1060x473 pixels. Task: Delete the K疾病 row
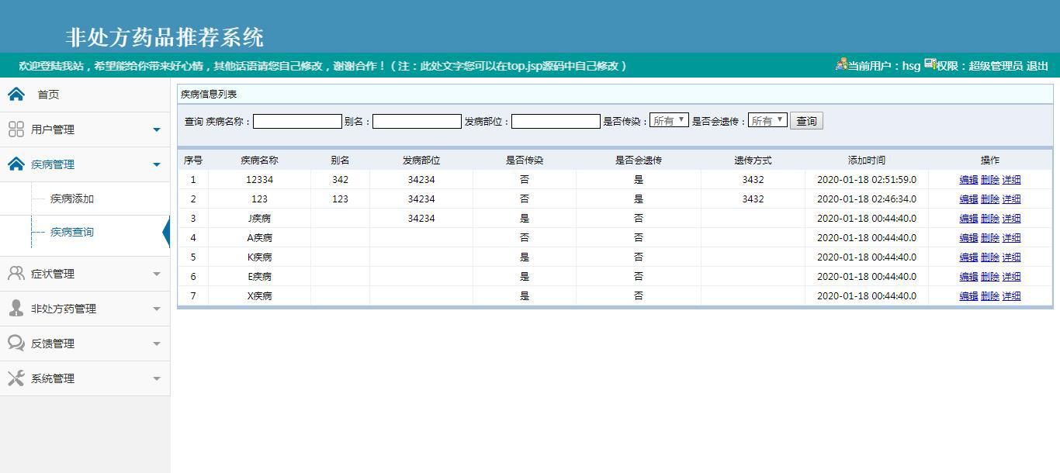click(x=990, y=257)
